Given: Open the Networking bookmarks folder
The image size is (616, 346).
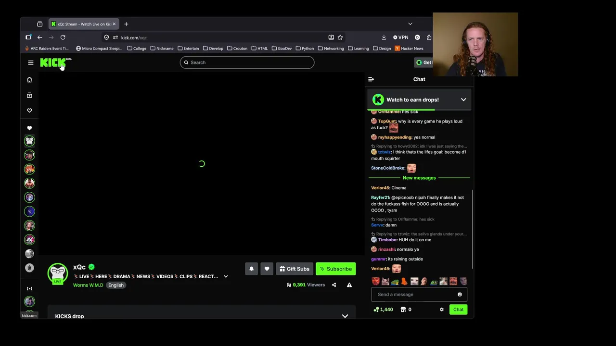Looking at the screenshot, I should point(331,49).
